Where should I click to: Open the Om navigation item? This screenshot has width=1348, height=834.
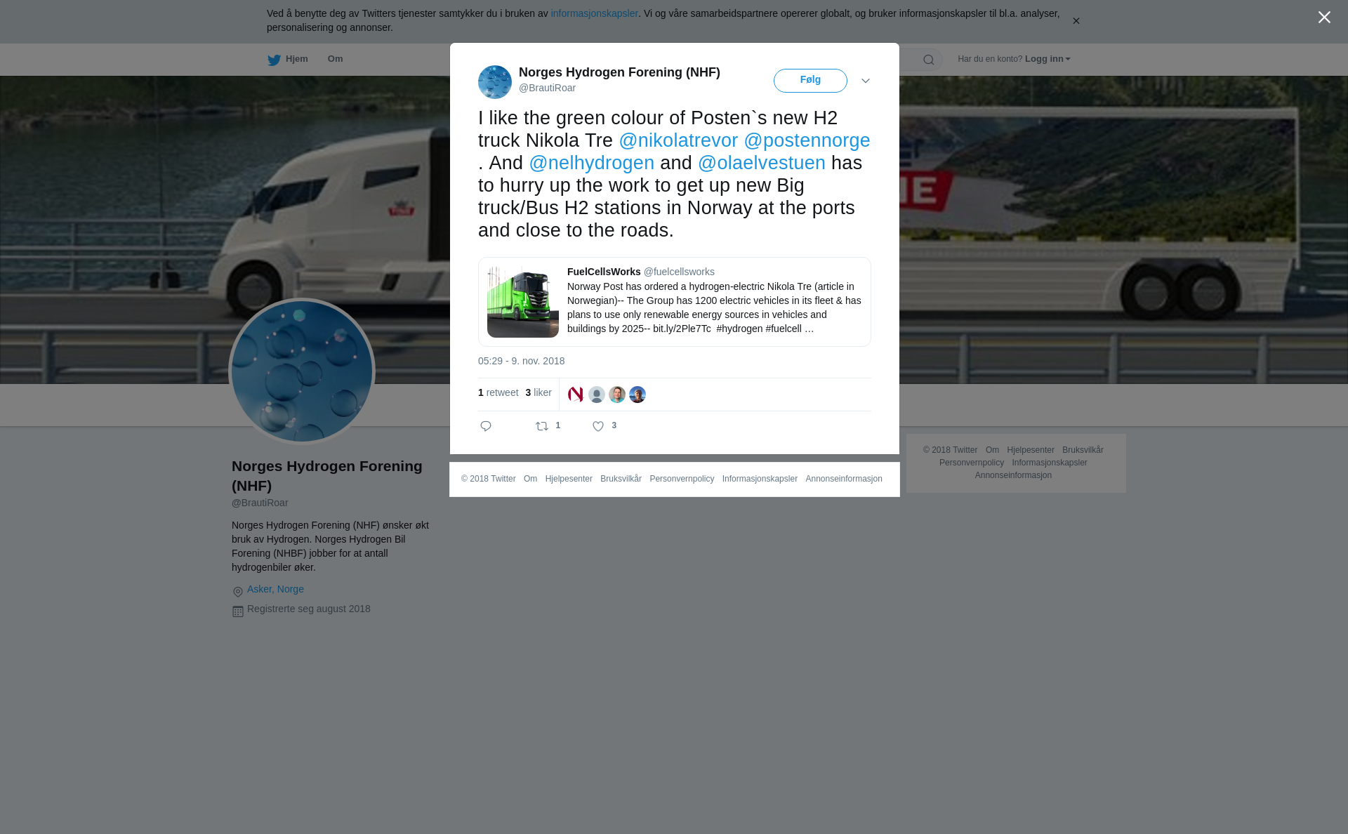coord(335,59)
